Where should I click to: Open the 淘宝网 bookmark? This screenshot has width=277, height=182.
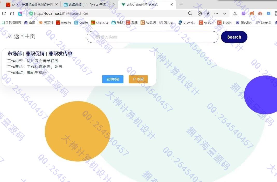[46, 23]
